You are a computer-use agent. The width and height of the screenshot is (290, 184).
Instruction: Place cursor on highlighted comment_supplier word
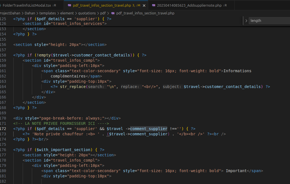(148, 129)
